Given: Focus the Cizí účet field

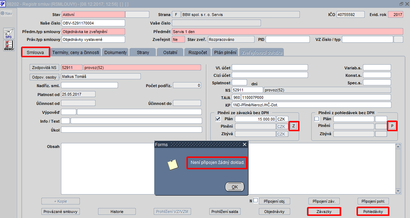Looking at the screenshot, I should (270, 75).
